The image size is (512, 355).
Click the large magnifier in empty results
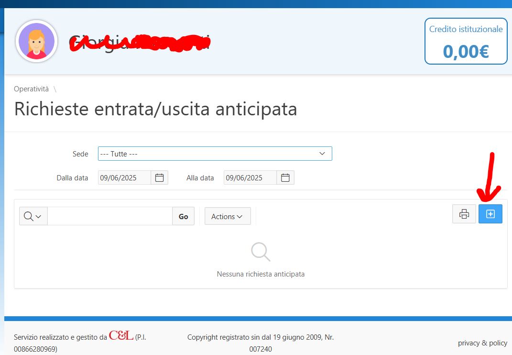coord(261,252)
